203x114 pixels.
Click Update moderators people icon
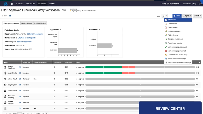tap(166, 31)
